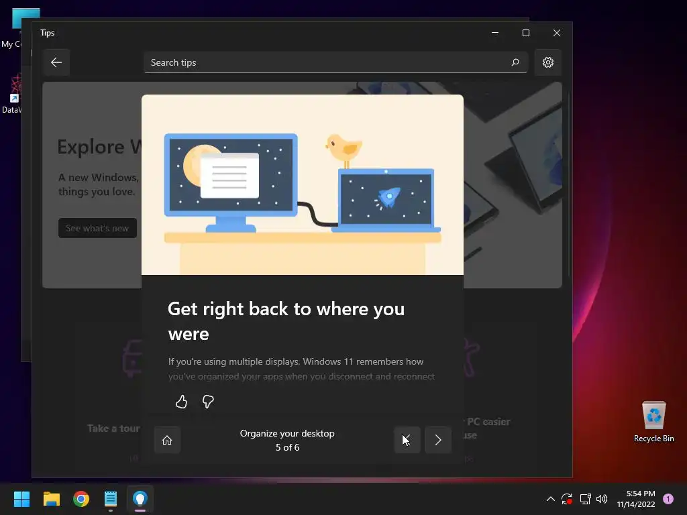Maximize the Tips window
Screen dimensions: 687x515
click(x=526, y=33)
